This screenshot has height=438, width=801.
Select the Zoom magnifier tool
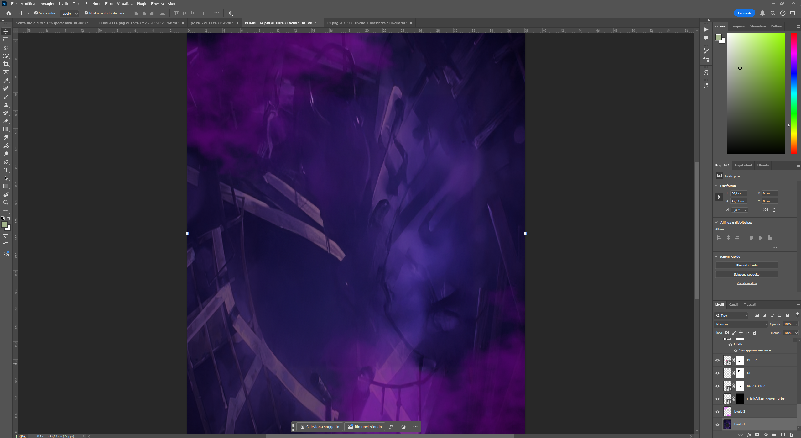pos(6,203)
